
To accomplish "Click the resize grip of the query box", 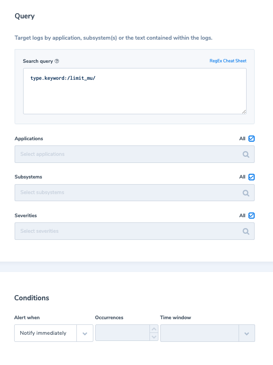I will pos(244,112).
